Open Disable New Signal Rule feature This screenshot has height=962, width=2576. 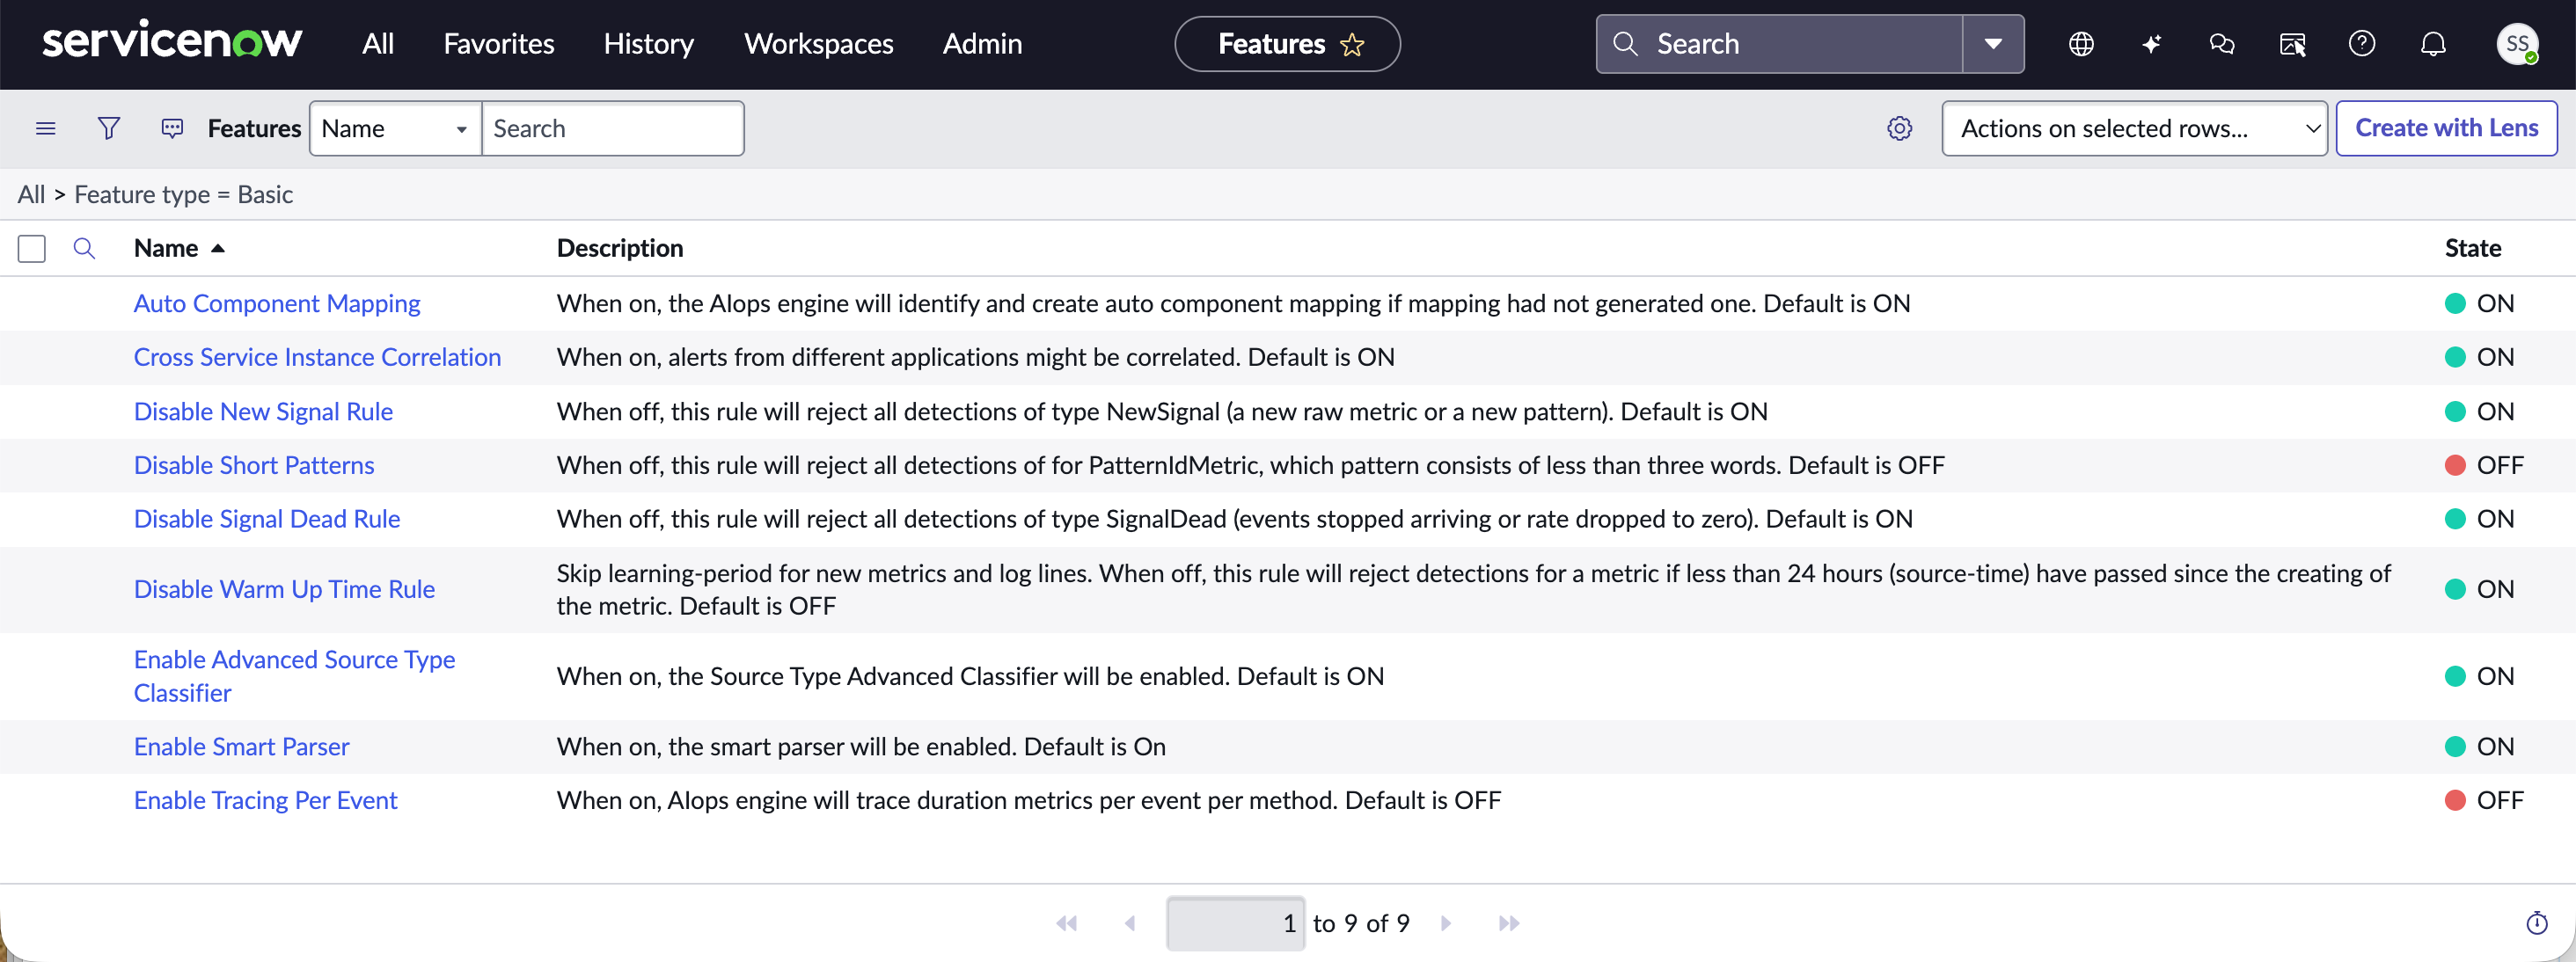pos(263,411)
